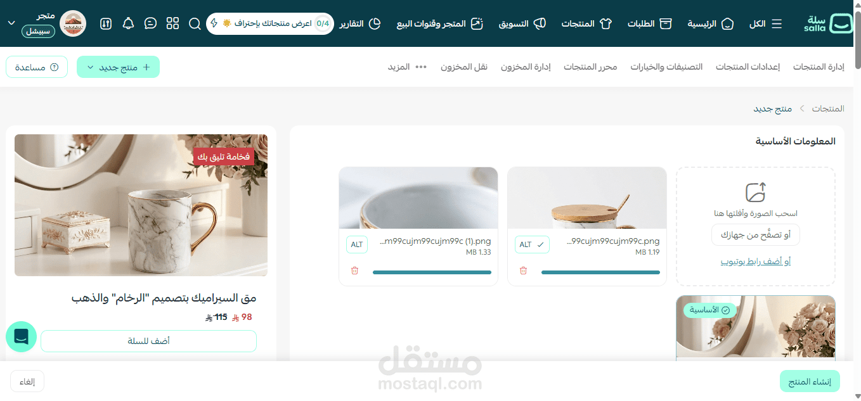This screenshot has width=861, height=401.
Task: Click أضف للسلة add to cart button
Action: pos(148,341)
